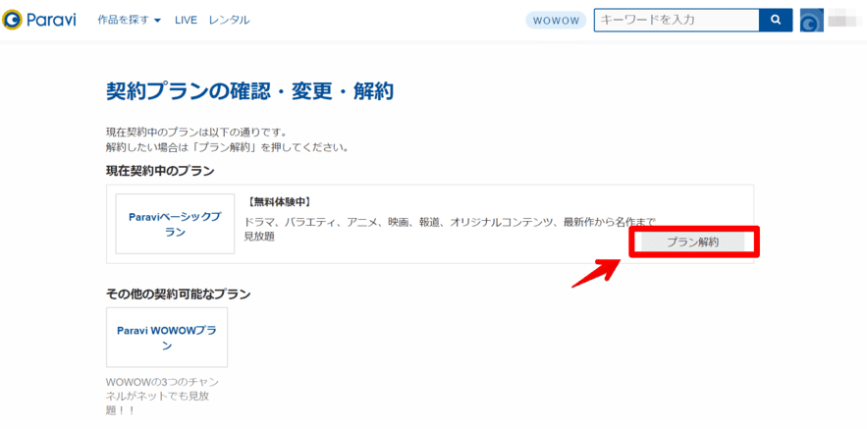Click the magnifier search button

click(776, 20)
